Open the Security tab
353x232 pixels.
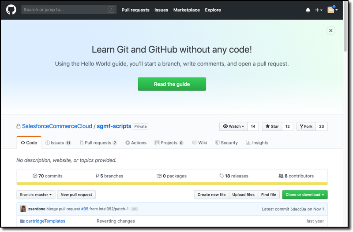[x=226, y=143]
